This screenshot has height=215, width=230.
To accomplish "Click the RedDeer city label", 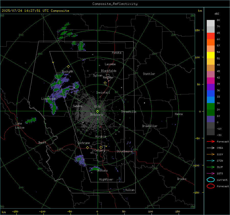I will click(x=108, y=77).
